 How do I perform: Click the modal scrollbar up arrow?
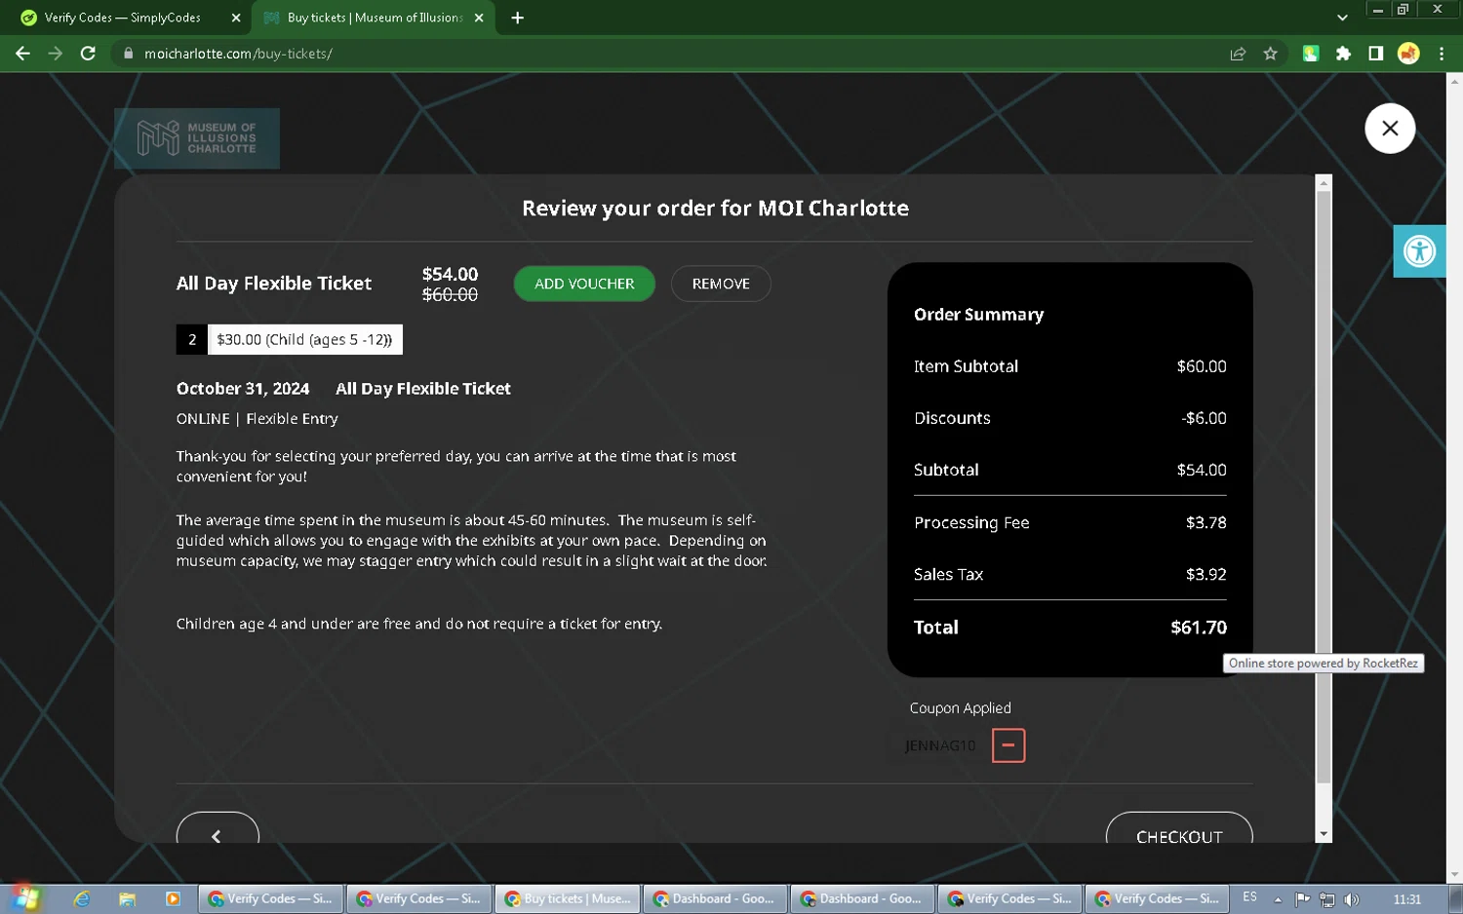[1324, 183]
